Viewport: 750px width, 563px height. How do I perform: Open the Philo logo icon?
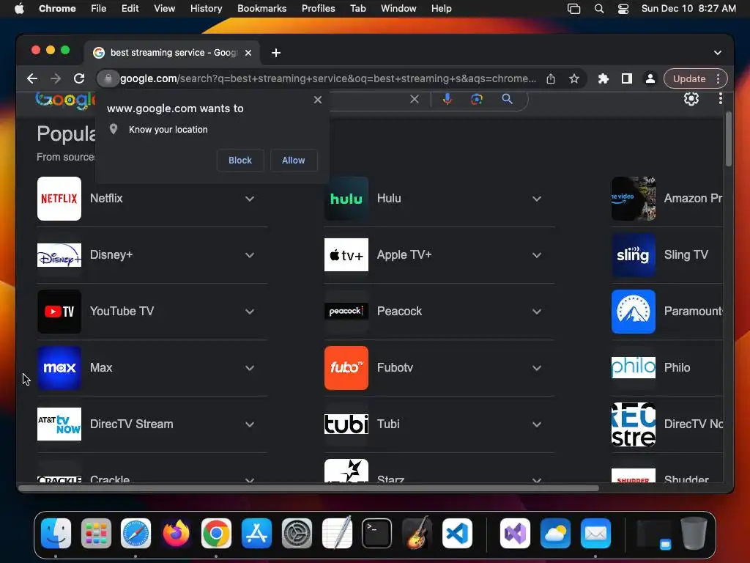[634, 368]
